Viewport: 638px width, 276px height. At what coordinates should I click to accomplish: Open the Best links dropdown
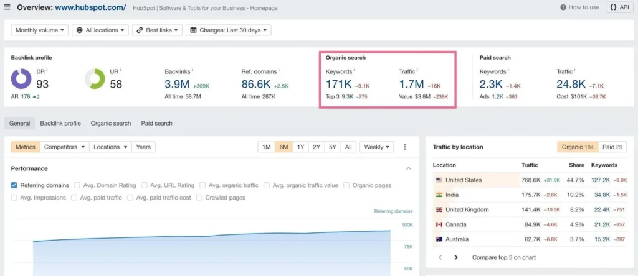point(157,30)
